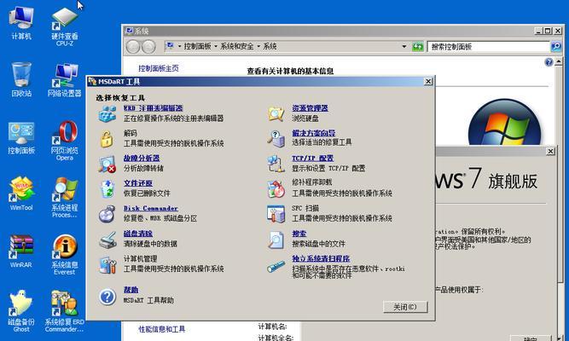Click the Solution Wizard icon
The height and width of the screenshot is (341, 569).
click(276, 139)
